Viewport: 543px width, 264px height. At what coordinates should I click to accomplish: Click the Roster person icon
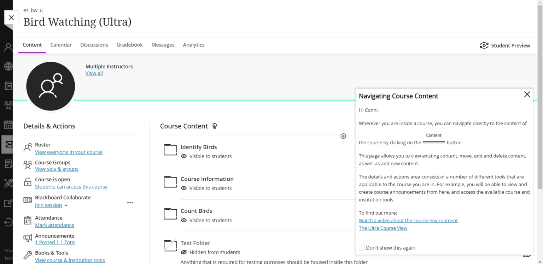point(28,148)
